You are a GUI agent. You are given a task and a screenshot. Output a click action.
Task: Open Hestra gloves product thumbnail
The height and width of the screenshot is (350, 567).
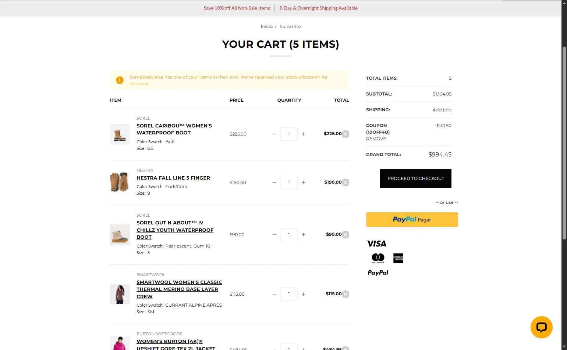click(120, 182)
